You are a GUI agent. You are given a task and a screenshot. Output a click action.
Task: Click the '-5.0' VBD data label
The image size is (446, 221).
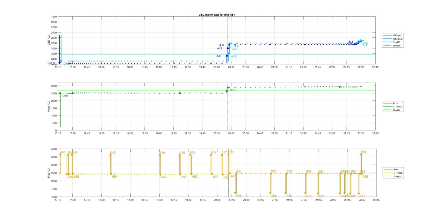pyautogui.click(x=218, y=56)
